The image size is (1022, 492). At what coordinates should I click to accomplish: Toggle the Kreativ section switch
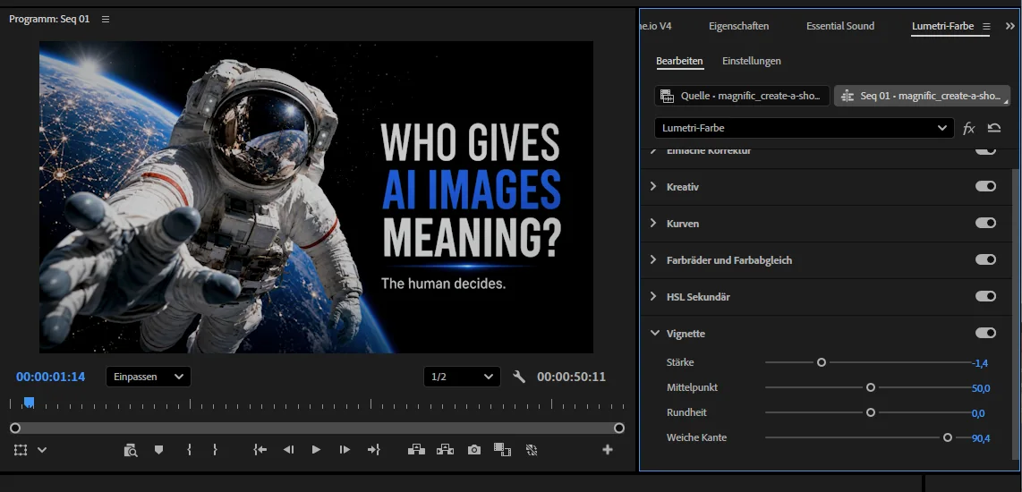tap(985, 186)
